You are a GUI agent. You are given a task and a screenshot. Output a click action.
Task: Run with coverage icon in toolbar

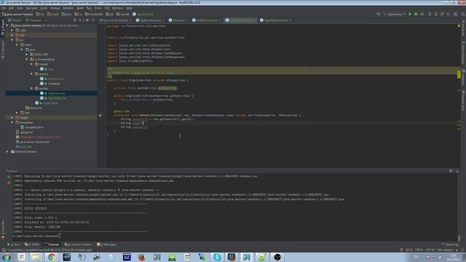(422, 14)
